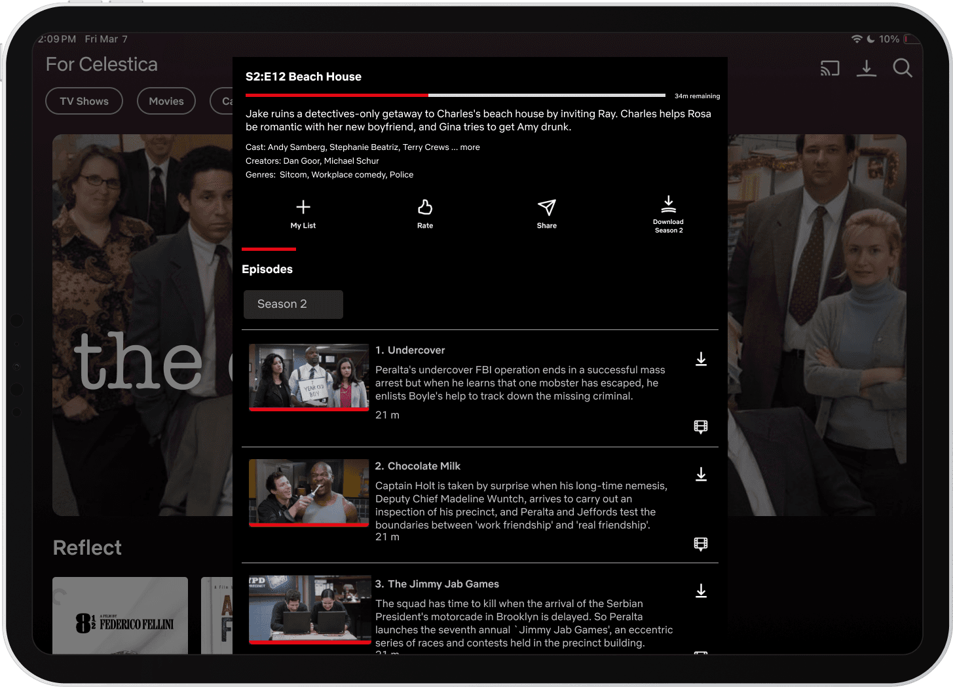Play Chocolate Milk episode thumbnail
This screenshot has width=953, height=687.
[x=309, y=493]
